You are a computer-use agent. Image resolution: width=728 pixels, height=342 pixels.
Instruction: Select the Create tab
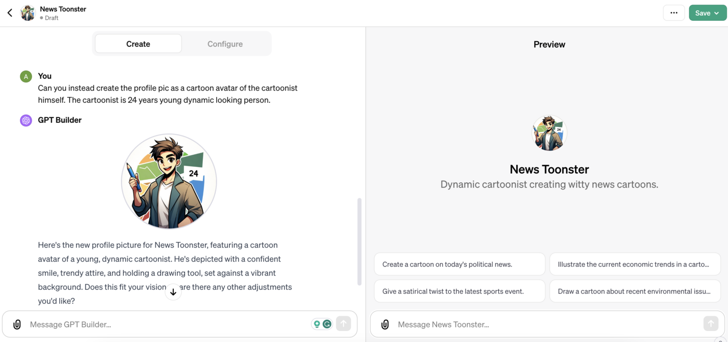click(138, 44)
